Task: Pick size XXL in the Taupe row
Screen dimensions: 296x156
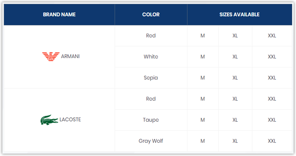Action: pos(272,120)
